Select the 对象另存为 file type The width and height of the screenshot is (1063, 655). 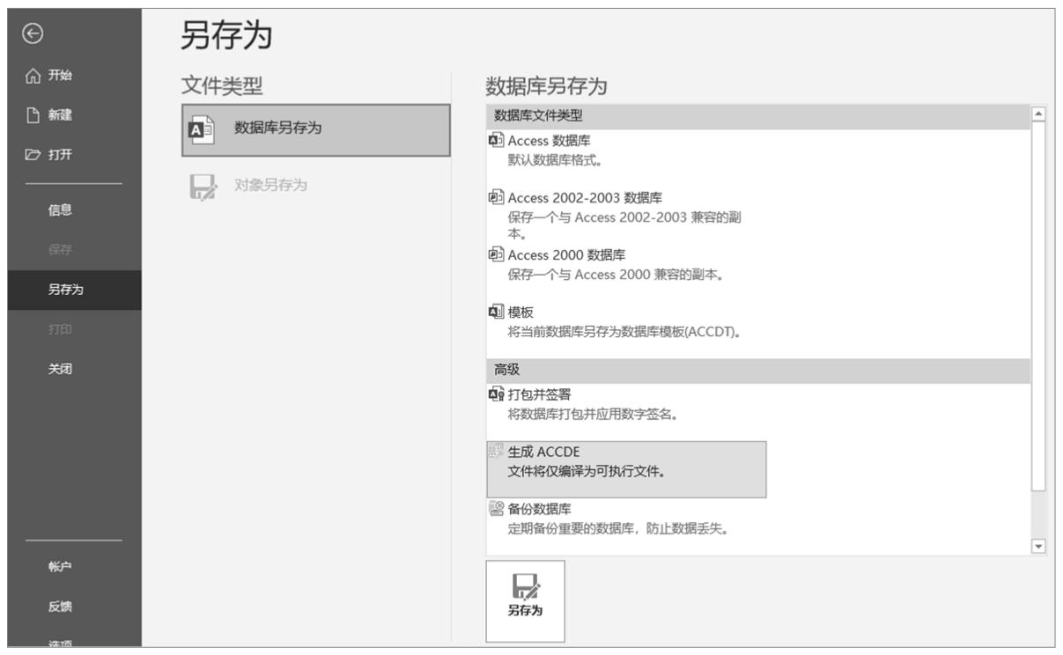tap(316, 186)
